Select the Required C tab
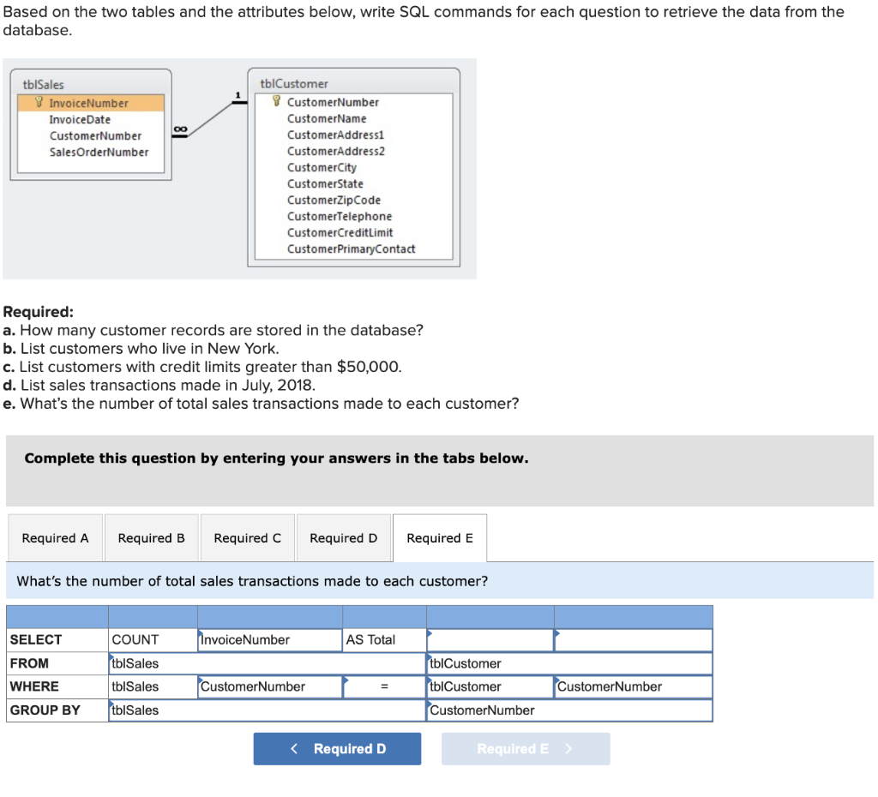878x797 pixels. (x=247, y=537)
